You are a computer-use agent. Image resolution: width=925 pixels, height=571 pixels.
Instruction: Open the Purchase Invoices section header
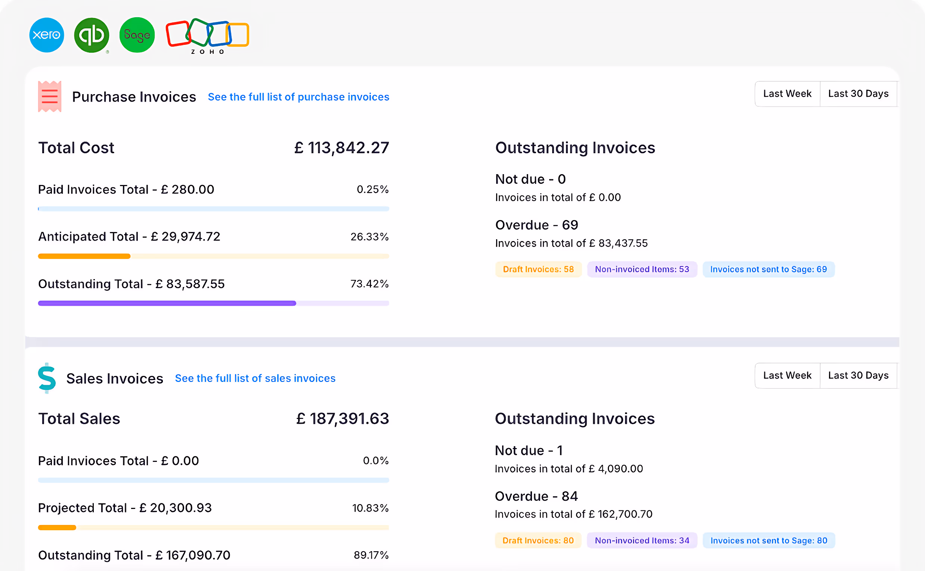click(x=134, y=96)
